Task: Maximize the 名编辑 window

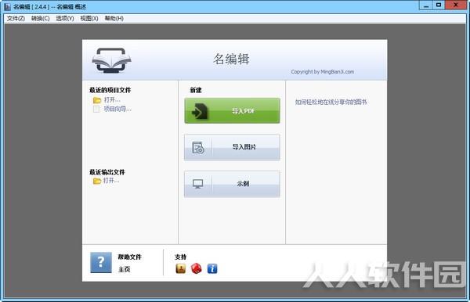Action: click(x=439, y=5)
